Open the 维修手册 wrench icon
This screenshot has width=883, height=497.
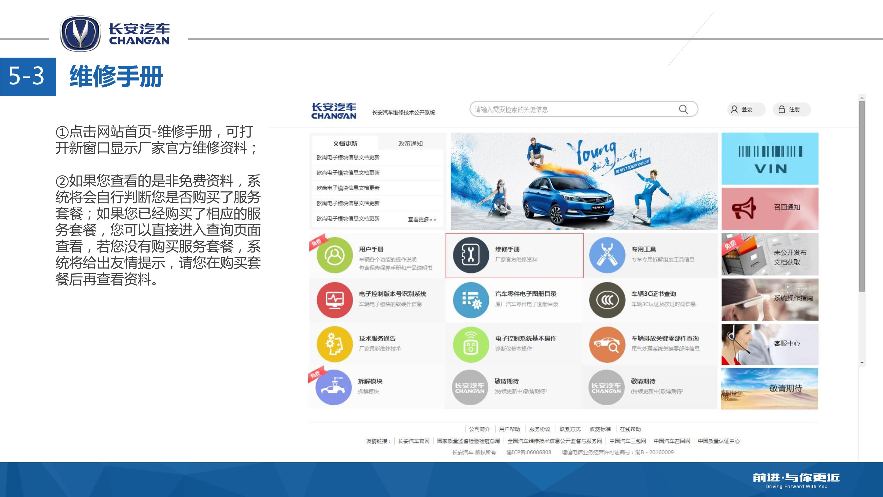[x=471, y=255]
